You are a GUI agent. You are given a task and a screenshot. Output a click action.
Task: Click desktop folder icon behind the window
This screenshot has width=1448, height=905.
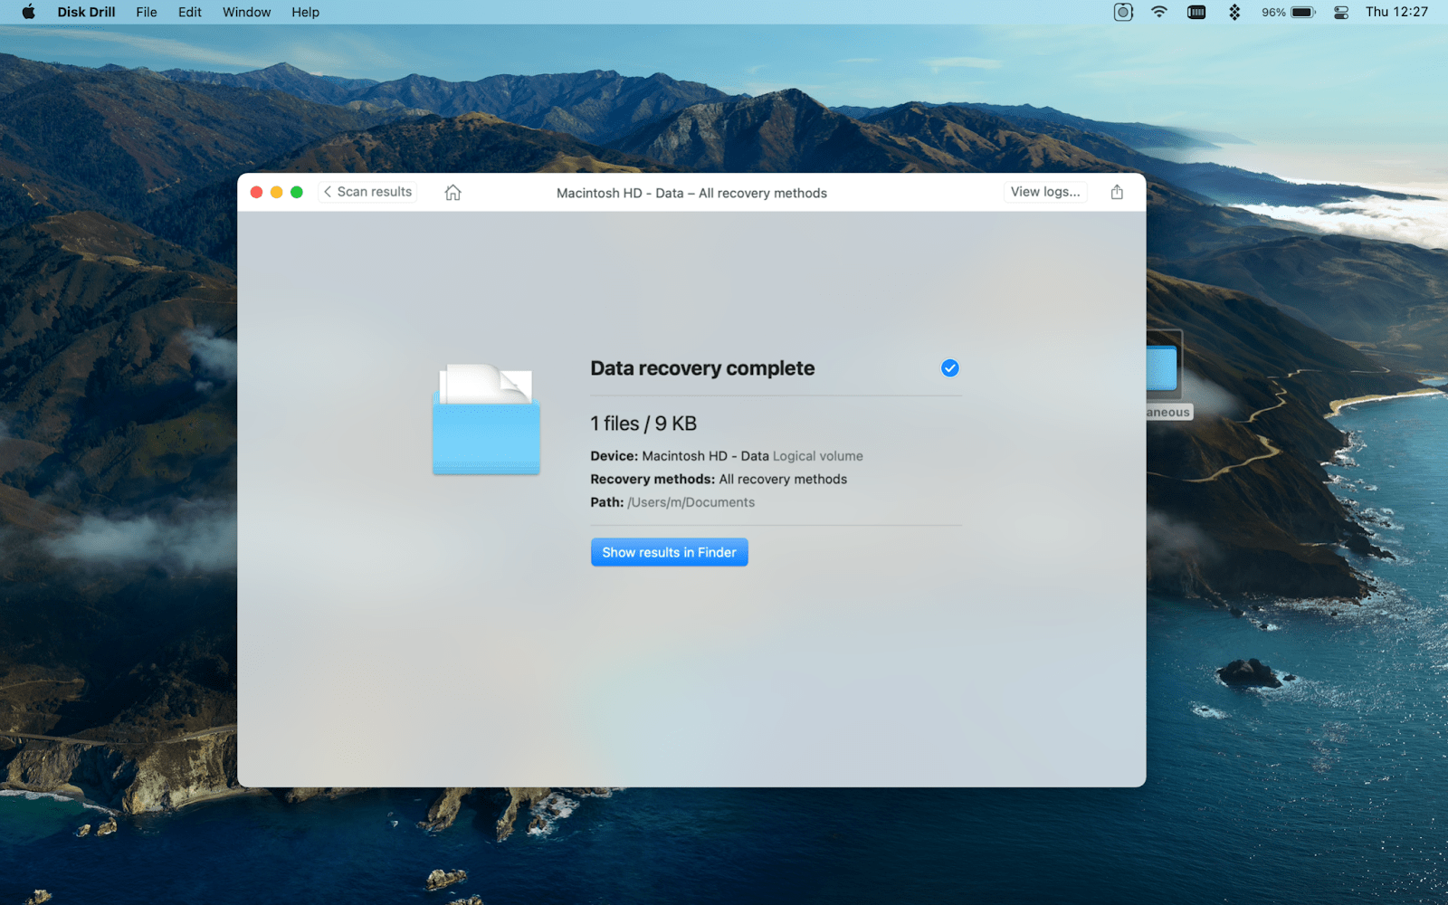1163,368
